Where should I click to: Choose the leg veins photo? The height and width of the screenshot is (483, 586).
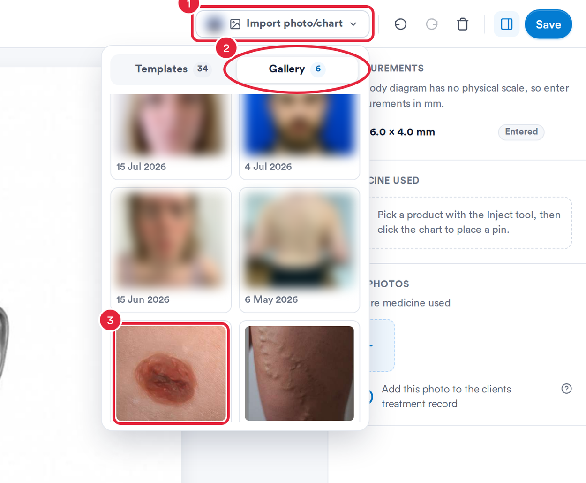(299, 373)
